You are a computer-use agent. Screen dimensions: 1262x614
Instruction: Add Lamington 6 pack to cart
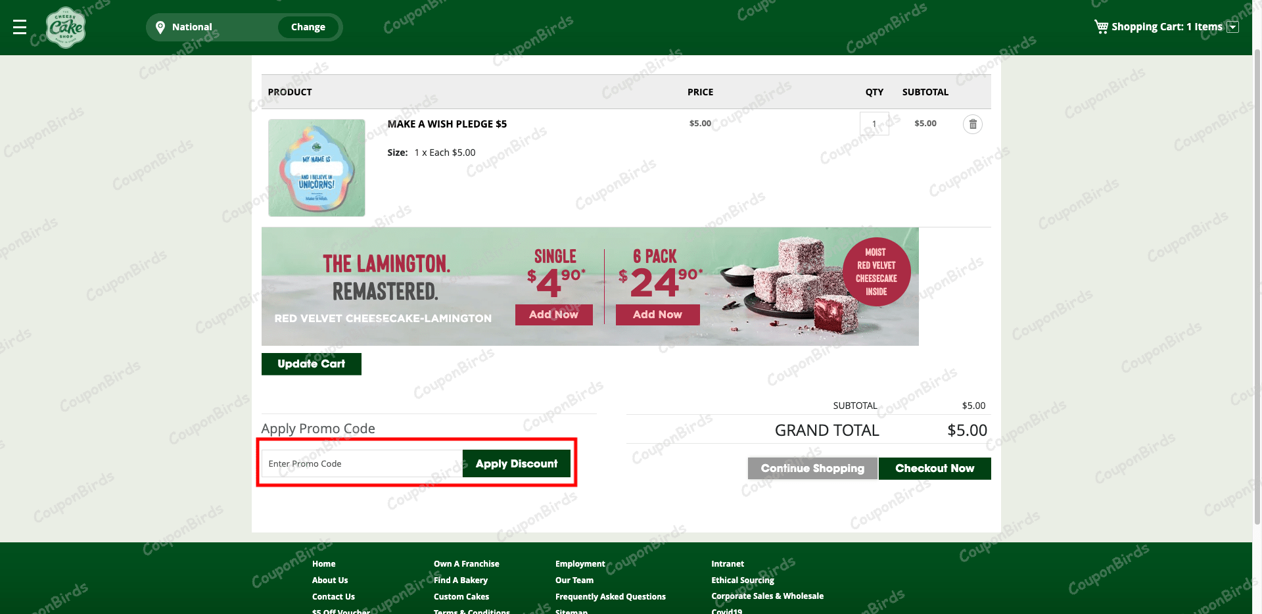tap(657, 315)
